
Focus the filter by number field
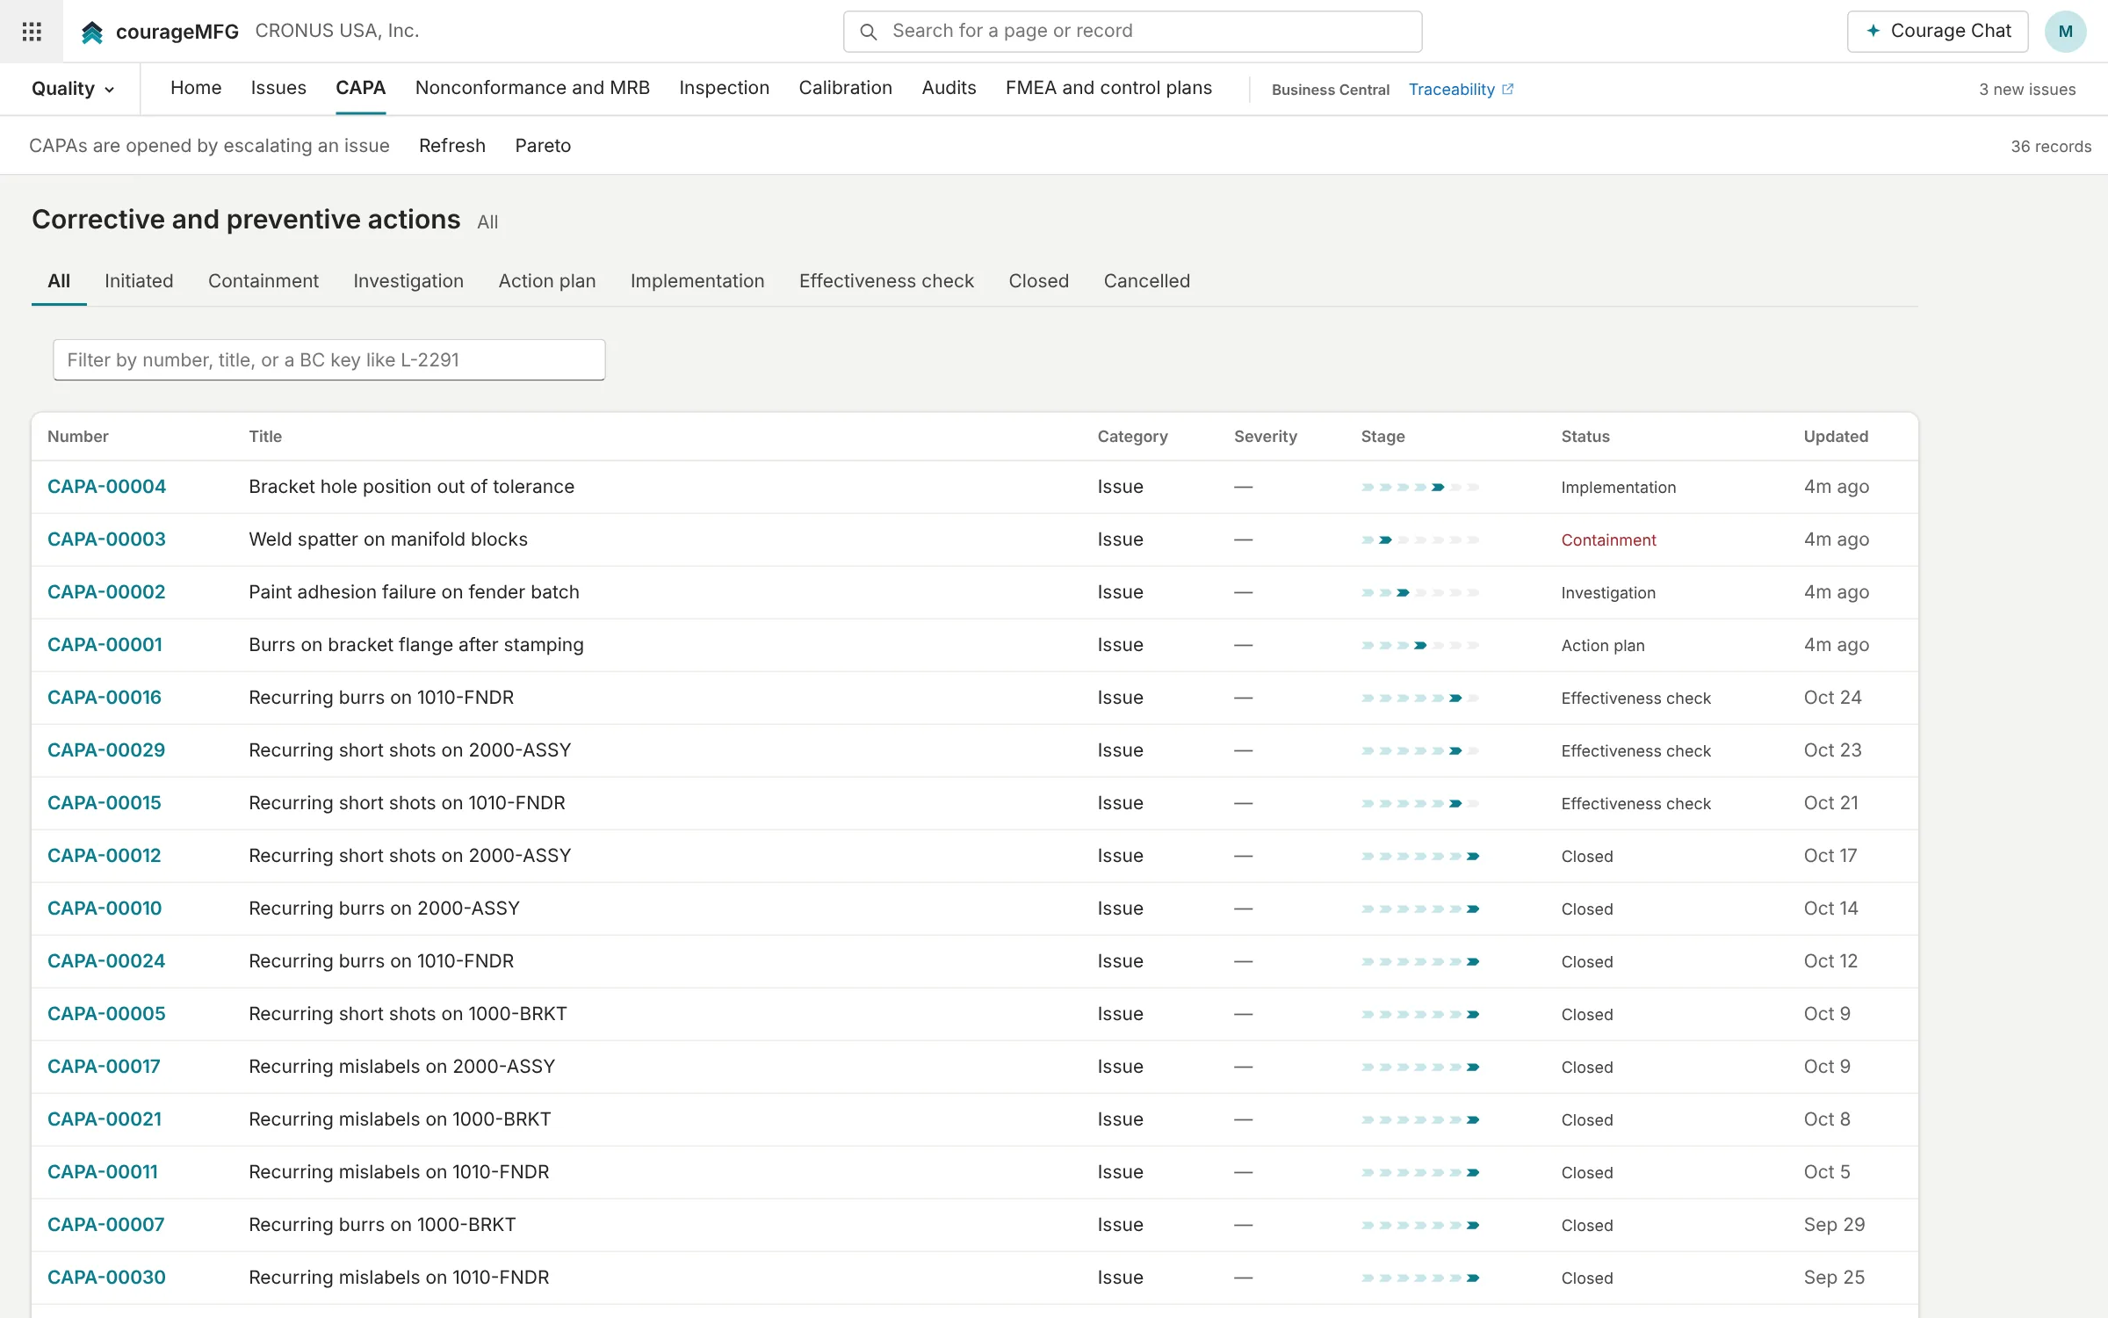tap(329, 360)
